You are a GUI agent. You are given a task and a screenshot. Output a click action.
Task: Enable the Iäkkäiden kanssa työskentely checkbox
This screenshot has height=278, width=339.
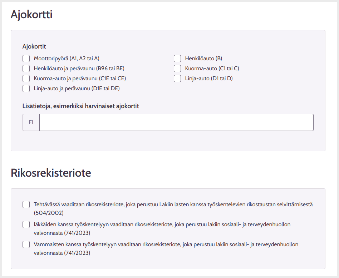pyautogui.click(x=26, y=224)
